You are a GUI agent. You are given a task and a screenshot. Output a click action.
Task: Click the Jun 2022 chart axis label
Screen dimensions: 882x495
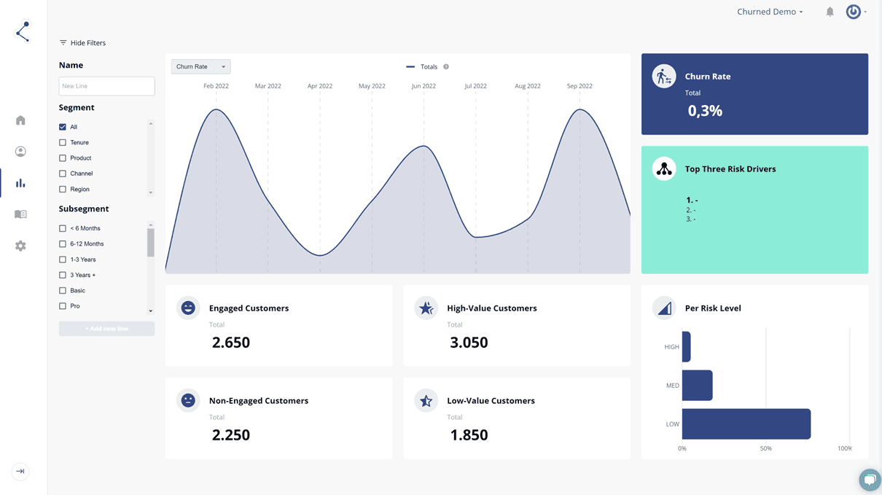click(424, 86)
